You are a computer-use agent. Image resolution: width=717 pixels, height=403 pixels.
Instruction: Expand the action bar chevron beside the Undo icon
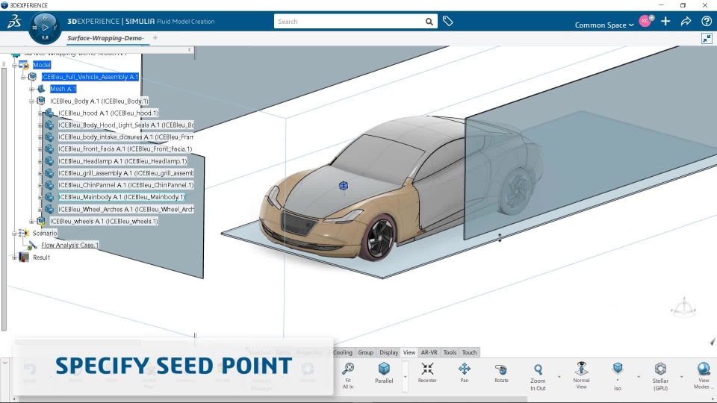[4, 363]
